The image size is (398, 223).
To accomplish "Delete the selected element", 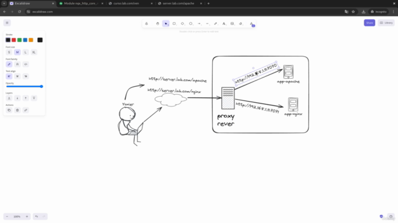I will click(x=17, y=110).
